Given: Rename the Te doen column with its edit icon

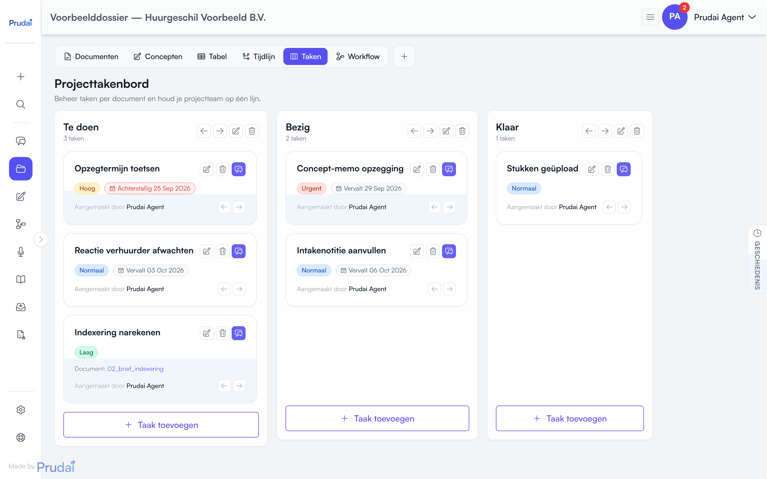Looking at the screenshot, I should 236,131.
